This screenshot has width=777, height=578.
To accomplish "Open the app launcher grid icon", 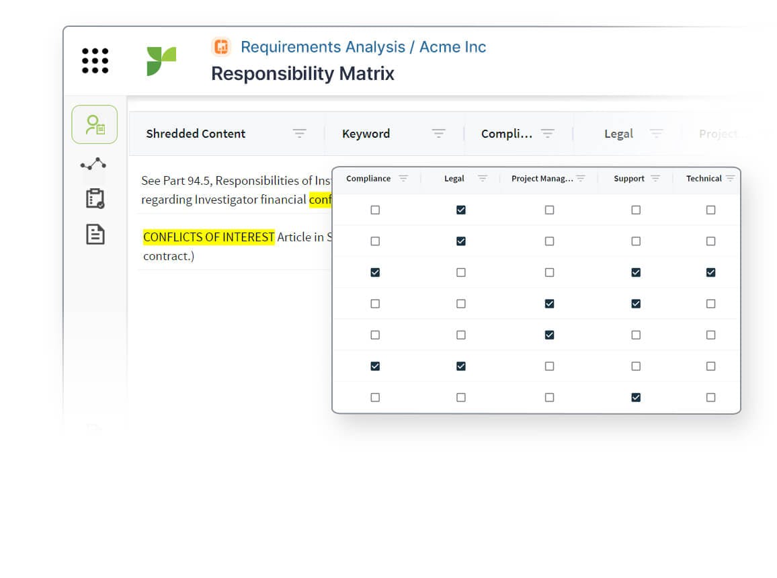I will pos(95,60).
